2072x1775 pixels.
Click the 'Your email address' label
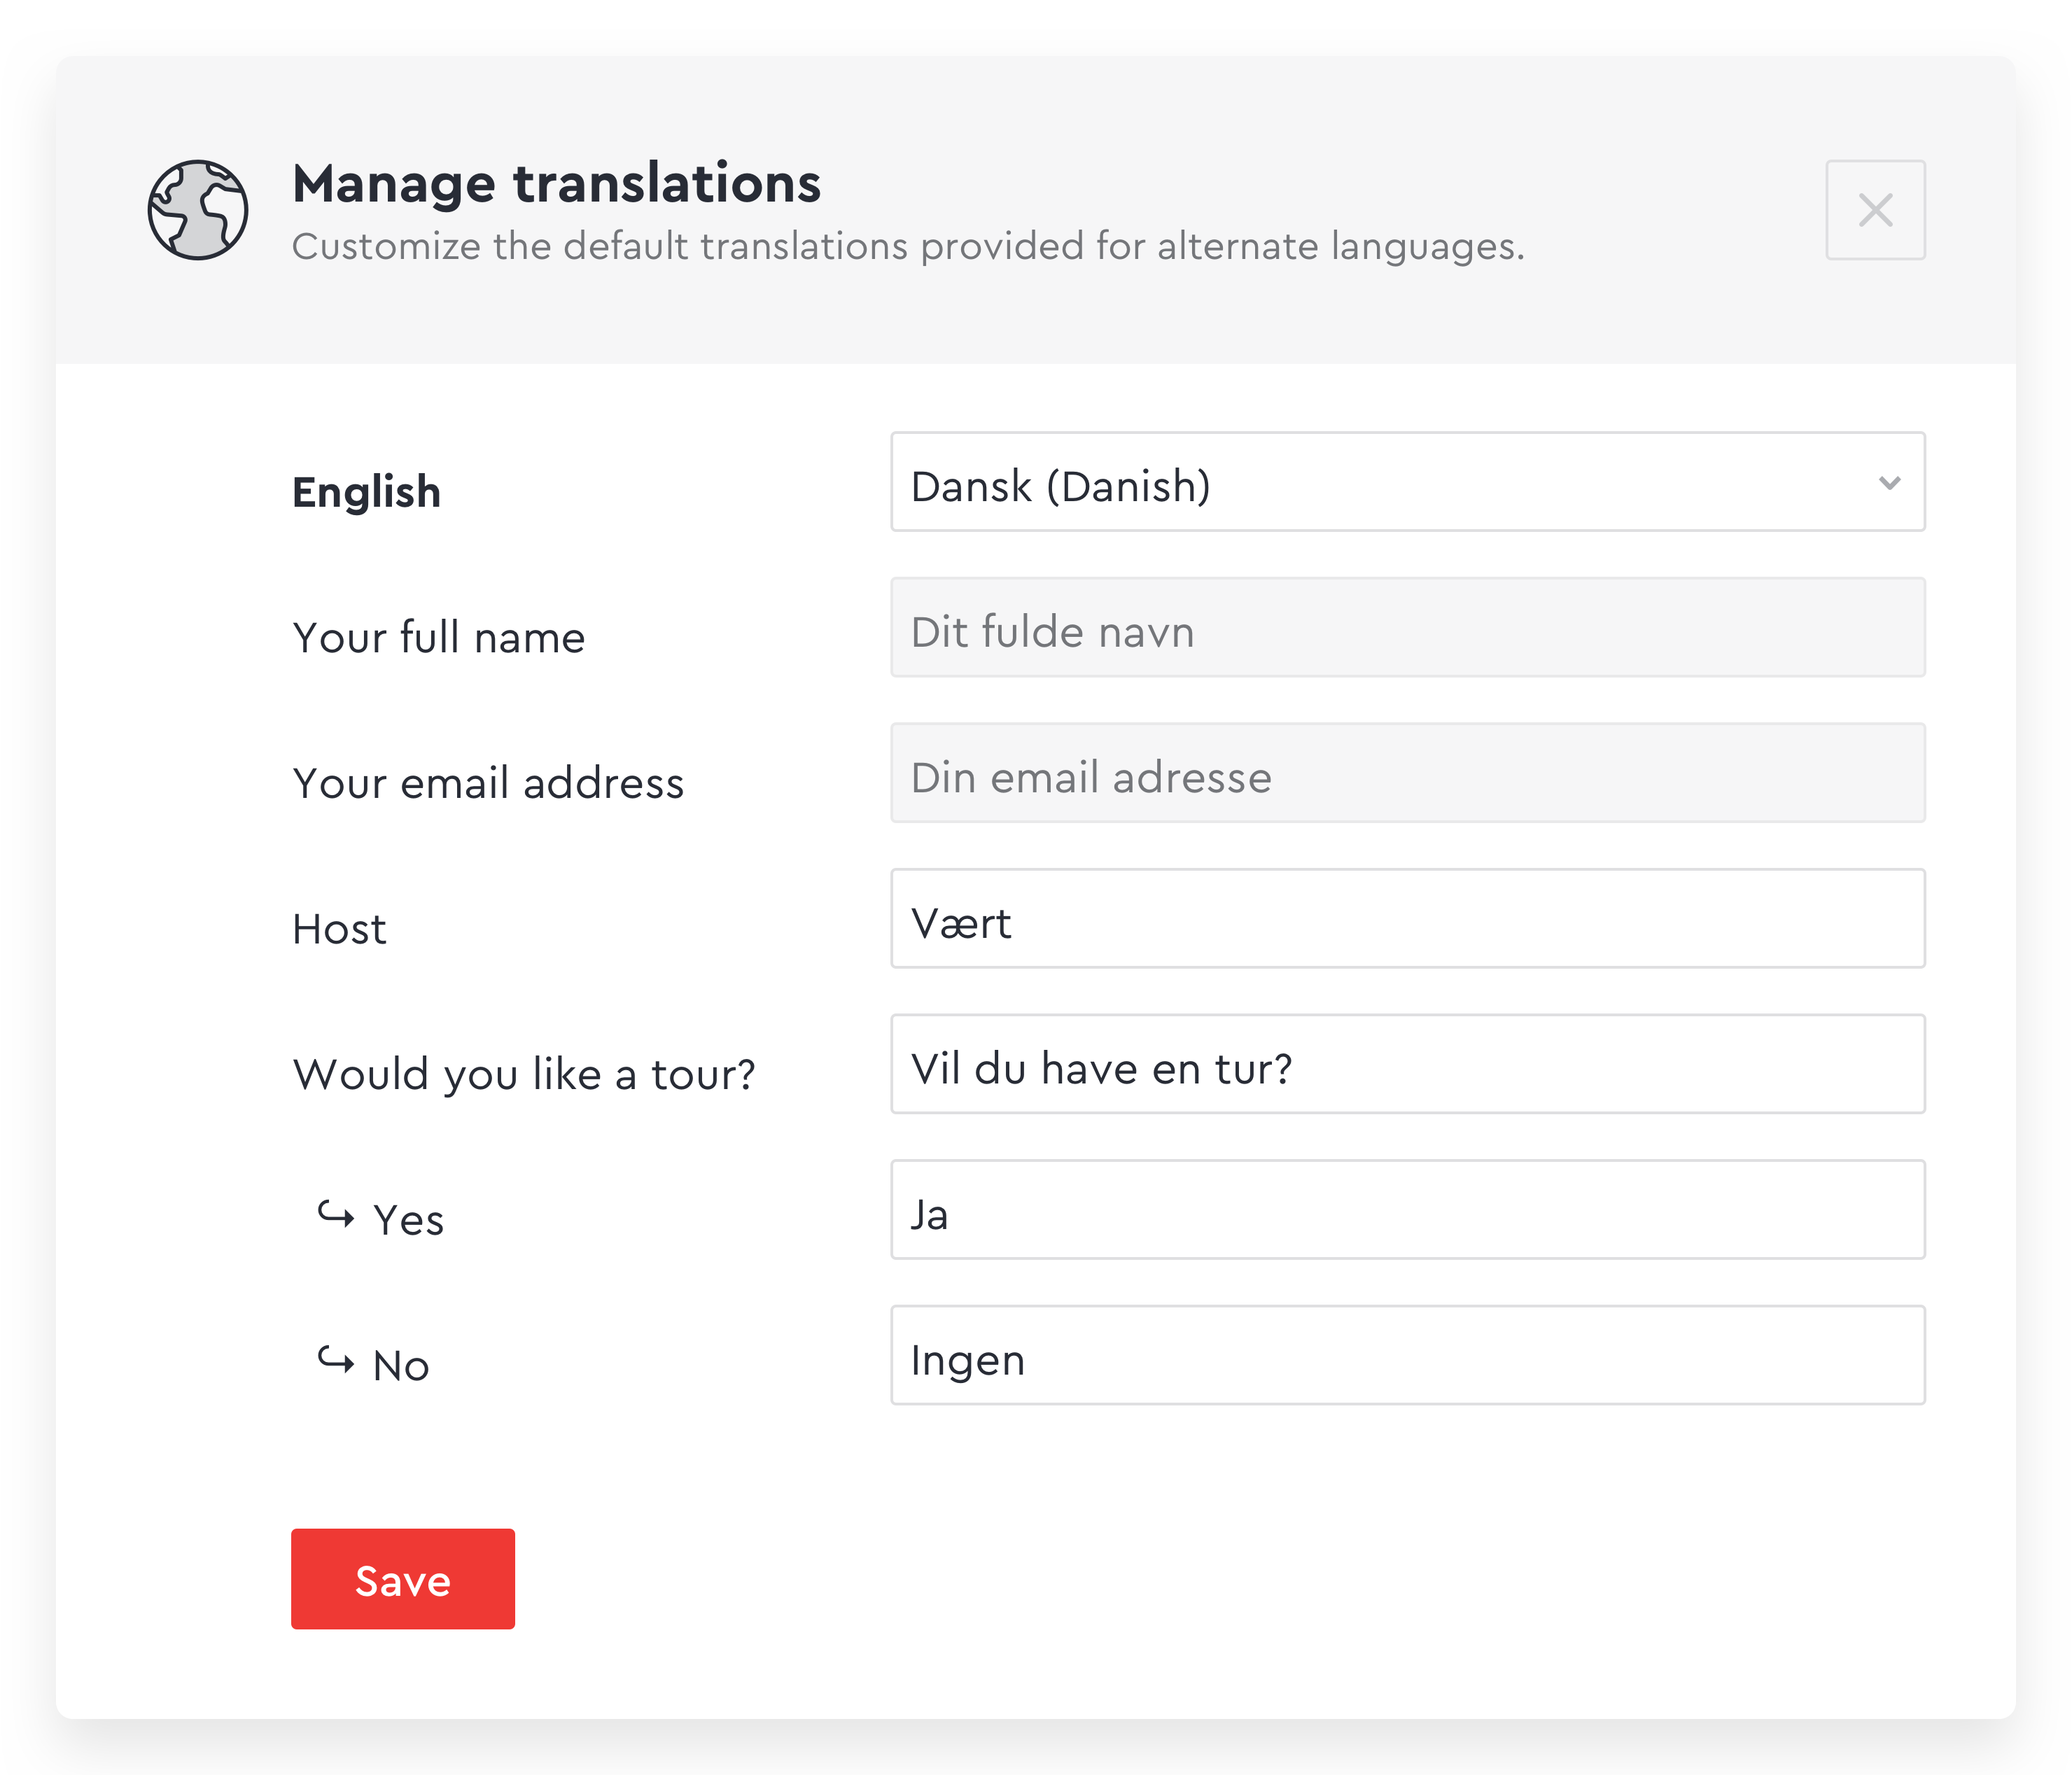click(x=488, y=783)
